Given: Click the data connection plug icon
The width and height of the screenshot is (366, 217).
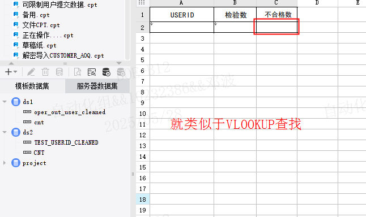Looking at the screenshot, I should pyautogui.click(x=92, y=72).
